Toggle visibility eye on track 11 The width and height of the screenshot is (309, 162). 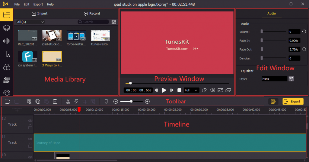[30, 139]
